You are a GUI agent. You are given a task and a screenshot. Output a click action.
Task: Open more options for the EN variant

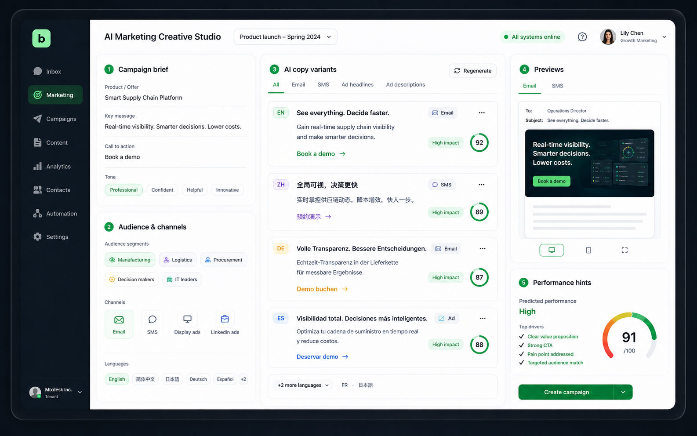tap(482, 113)
